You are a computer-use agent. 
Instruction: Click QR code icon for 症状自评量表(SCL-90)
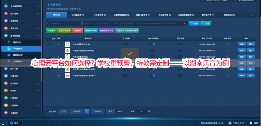point(227,44)
